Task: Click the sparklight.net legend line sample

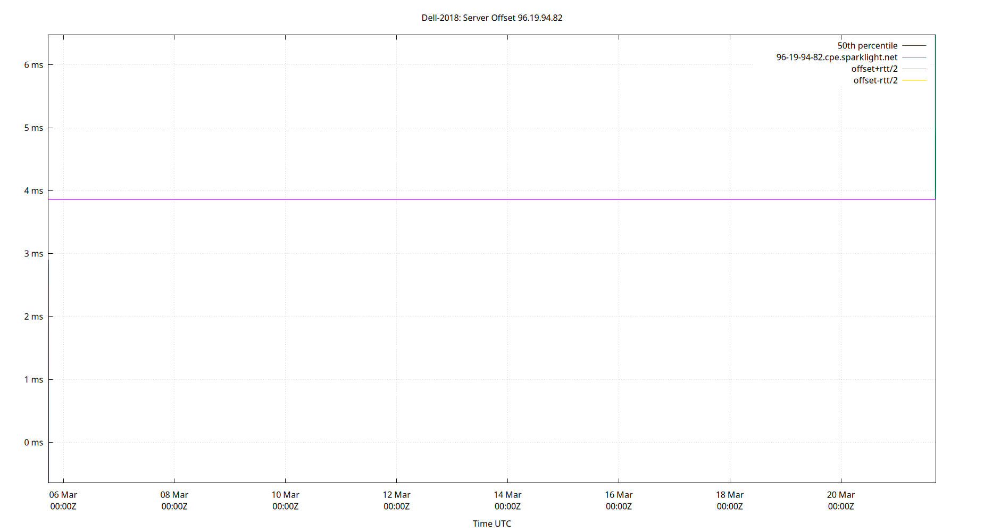Action: tap(913, 57)
